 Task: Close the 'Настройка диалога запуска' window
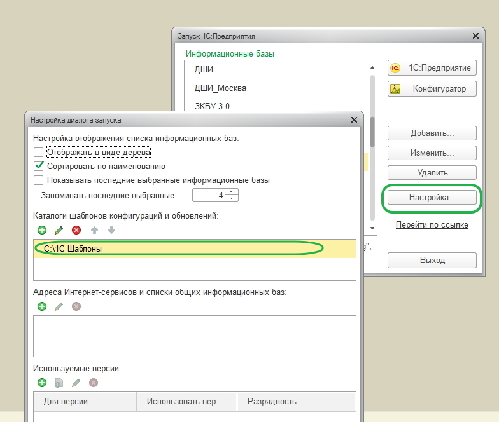pyautogui.click(x=354, y=119)
